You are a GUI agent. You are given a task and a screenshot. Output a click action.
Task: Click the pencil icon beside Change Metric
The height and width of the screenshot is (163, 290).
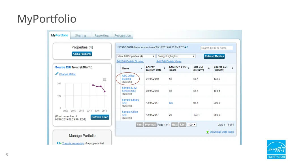[57, 73]
